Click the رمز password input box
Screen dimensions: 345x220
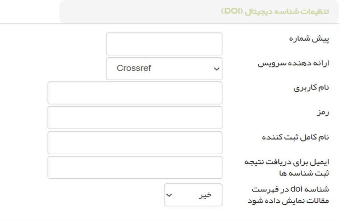coord(135,118)
